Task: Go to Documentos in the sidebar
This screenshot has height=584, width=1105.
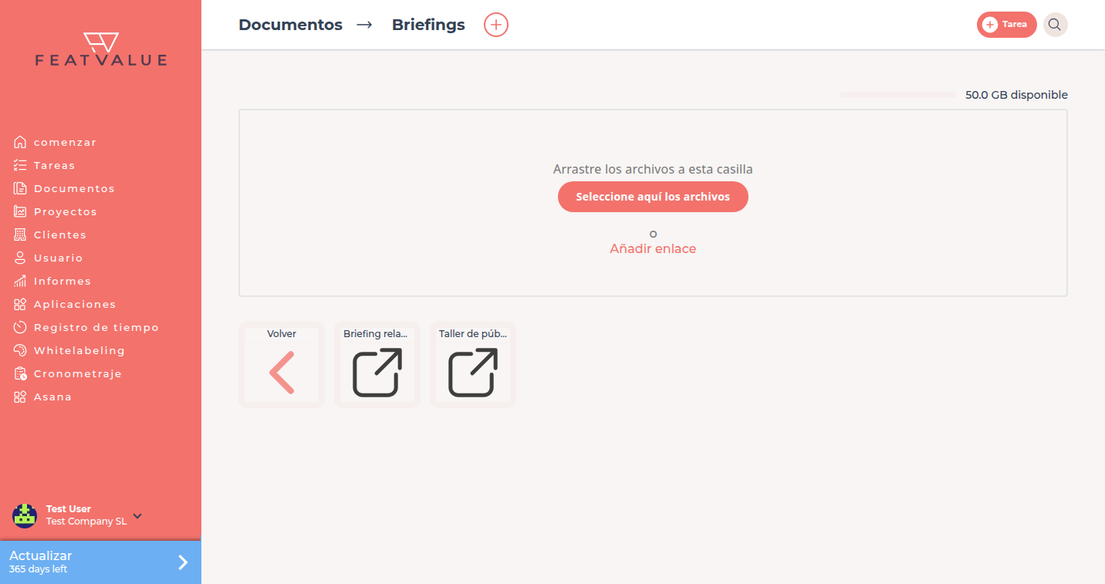Action: 64,188
